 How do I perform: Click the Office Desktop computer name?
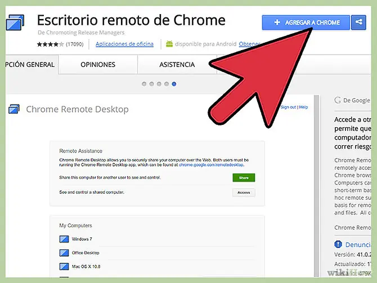(x=86, y=253)
